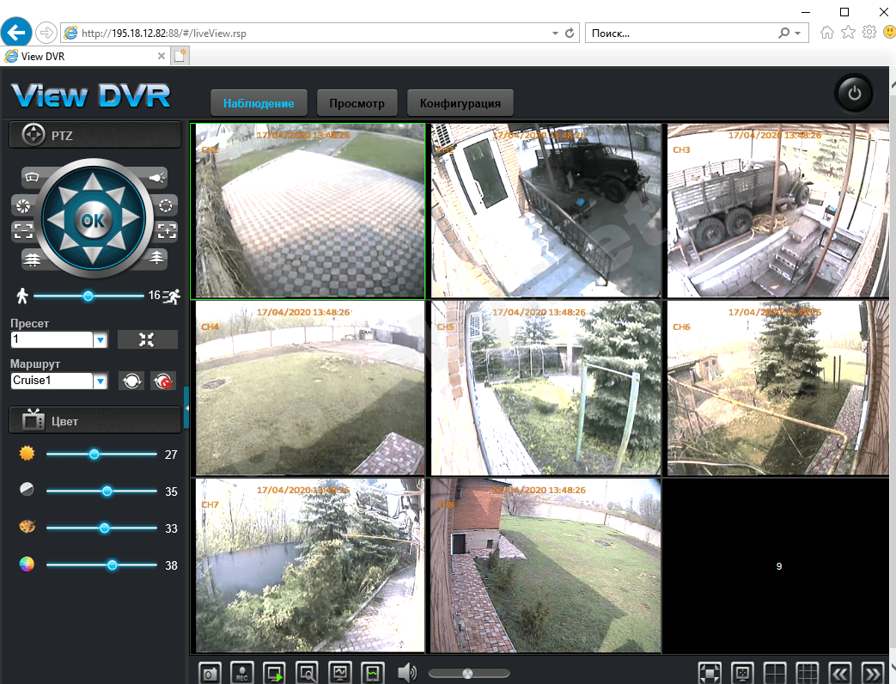Adjust the brightness slider
896x684 pixels.
coord(94,454)
